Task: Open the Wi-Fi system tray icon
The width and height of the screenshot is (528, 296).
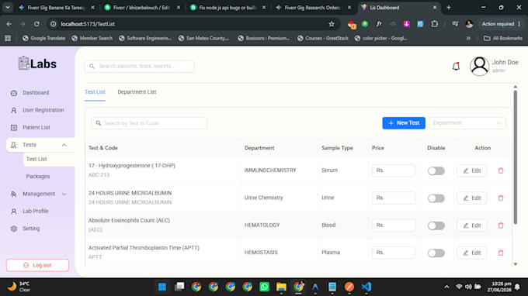Action: pyautogui.click(x=459, y=287)
